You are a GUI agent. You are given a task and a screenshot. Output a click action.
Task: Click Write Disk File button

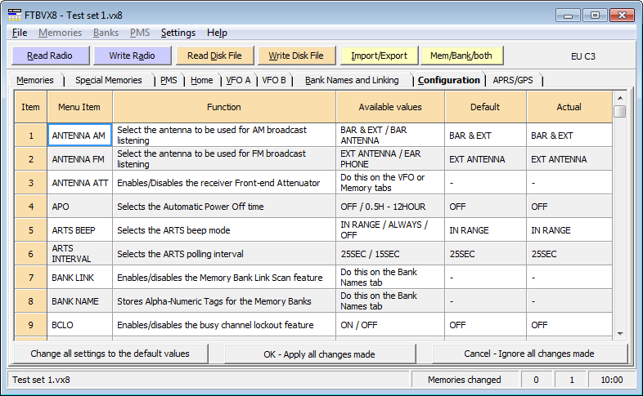click(296, 56)
